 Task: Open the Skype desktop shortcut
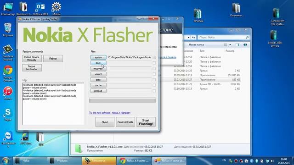coord(8,114)
